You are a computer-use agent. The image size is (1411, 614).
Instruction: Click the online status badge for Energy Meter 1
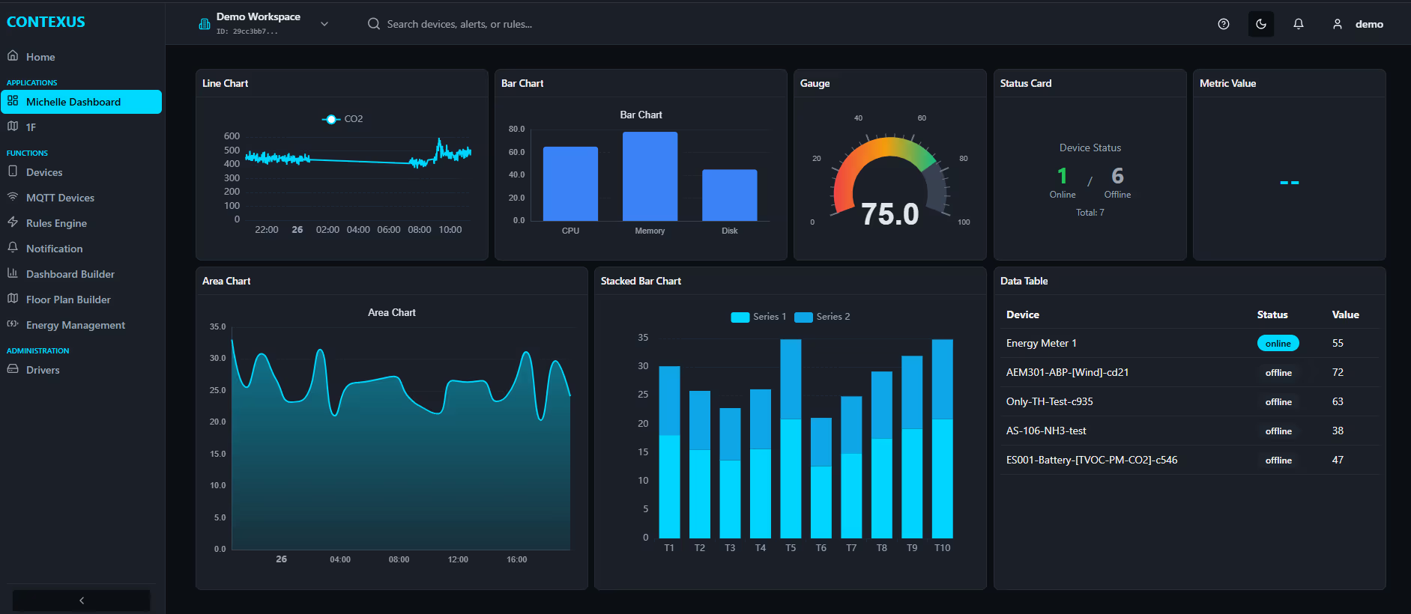click(1278, 344)
